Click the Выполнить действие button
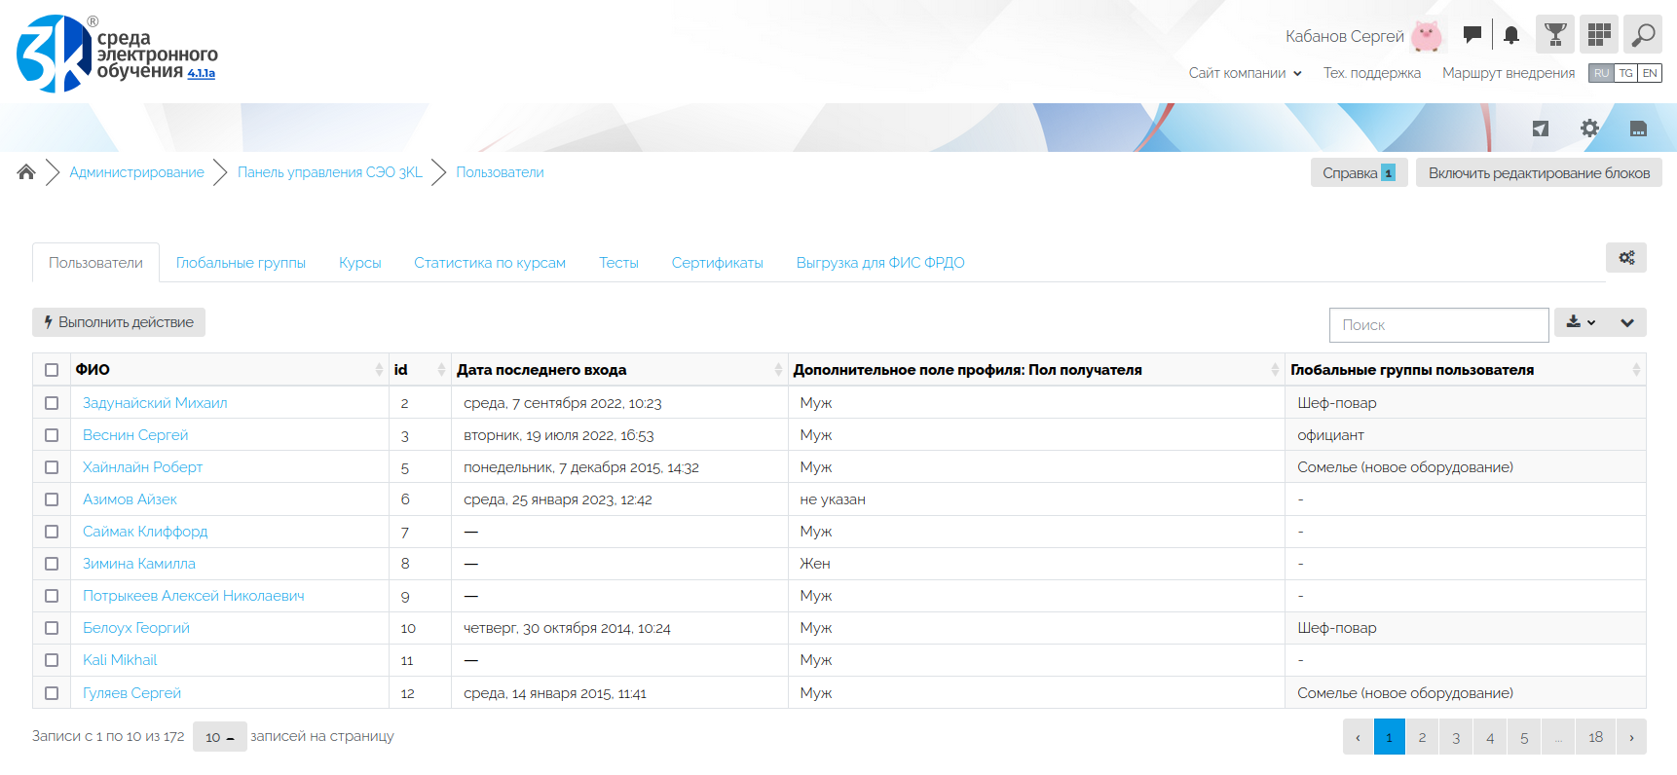Viewport: 1677px width, 775px height. click(x=119, y=322)
